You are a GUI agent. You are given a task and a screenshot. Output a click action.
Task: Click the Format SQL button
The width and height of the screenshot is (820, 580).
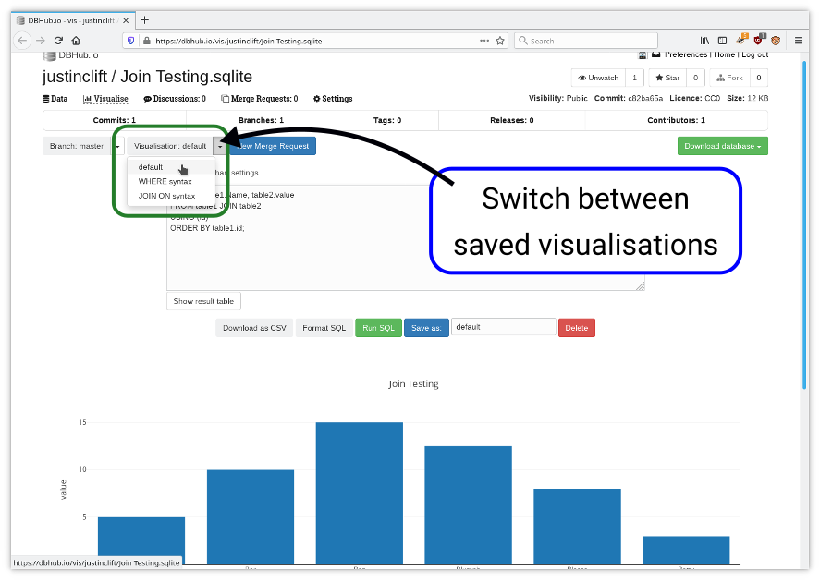pos(324,327)
